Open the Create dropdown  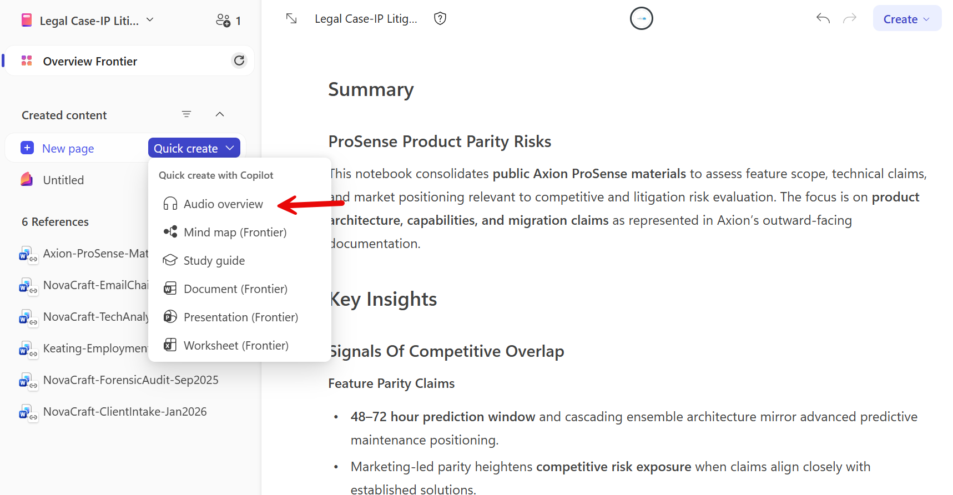pyautogui.click(x=906, y=19)
